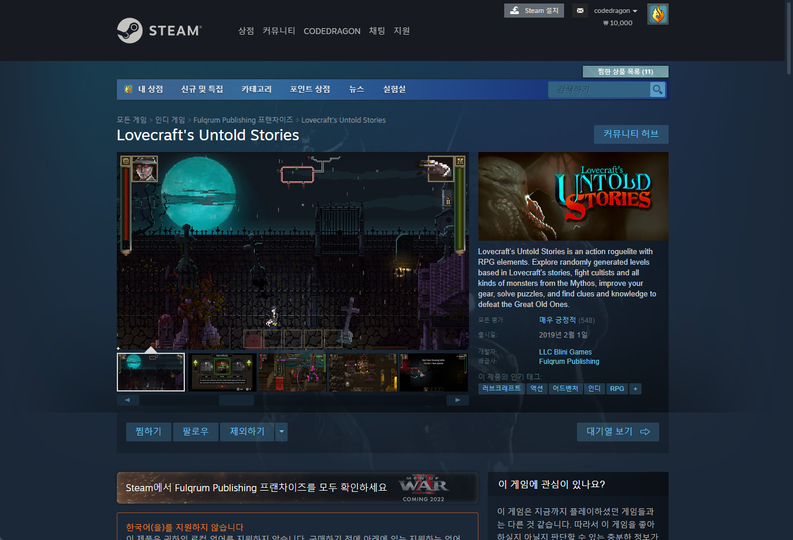The width and height of the screenshot is (793, 540).
Task: Click the RPG tag
Action: [617, 389]
